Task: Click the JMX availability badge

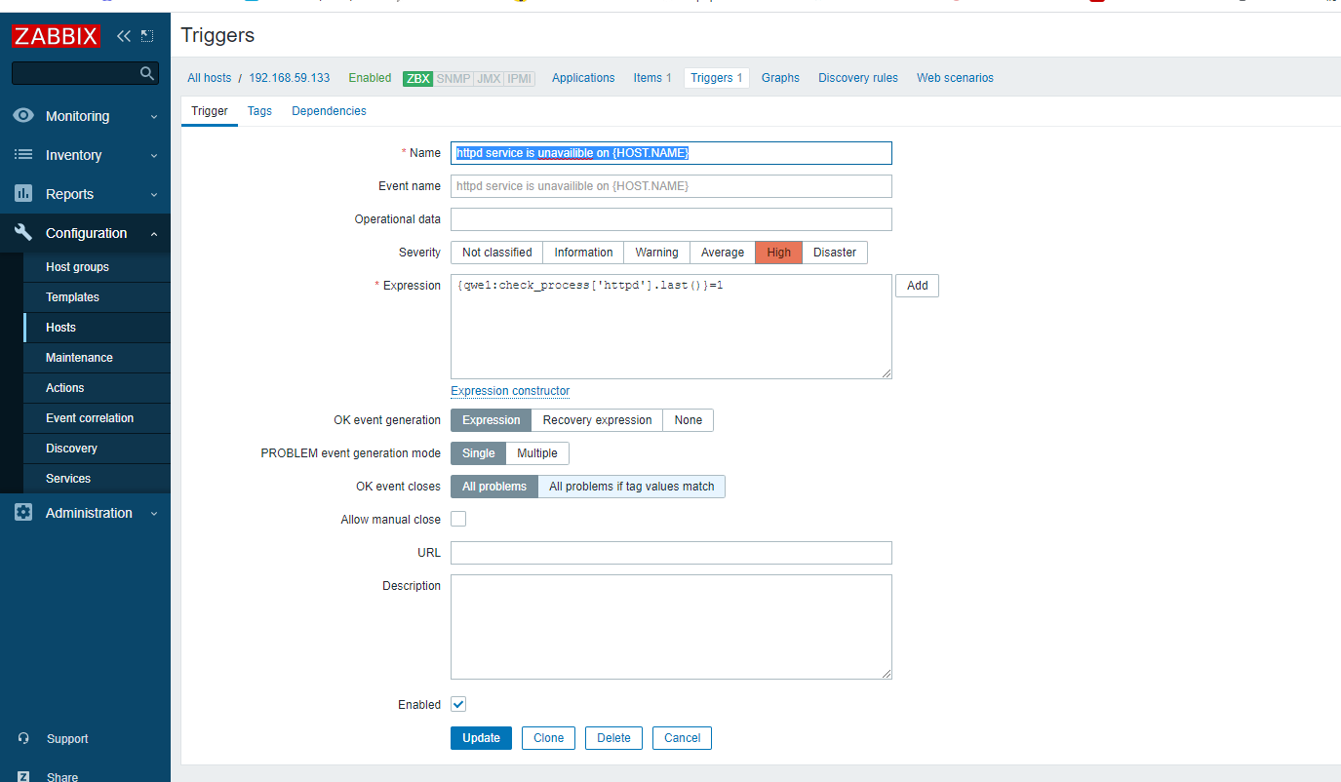Action: pos(489,78)
